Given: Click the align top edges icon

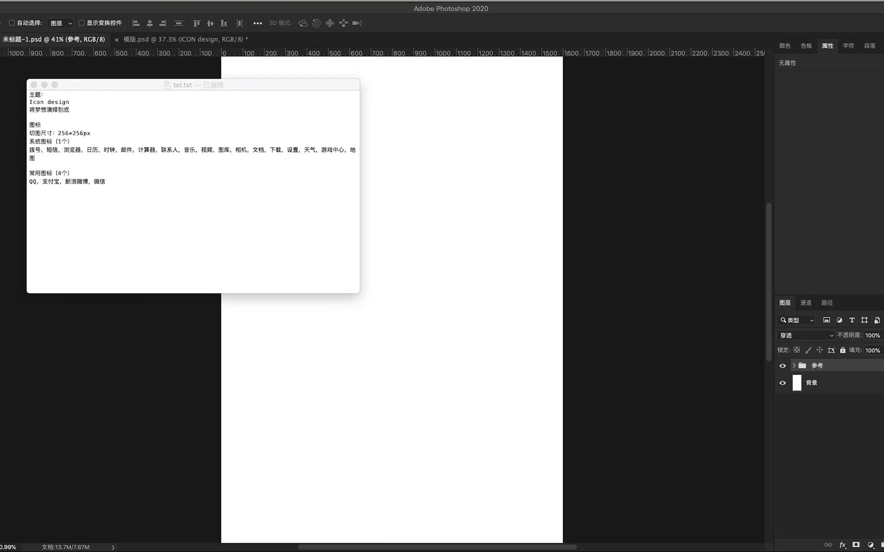Looking at the screenshot, I should [196, 23].
